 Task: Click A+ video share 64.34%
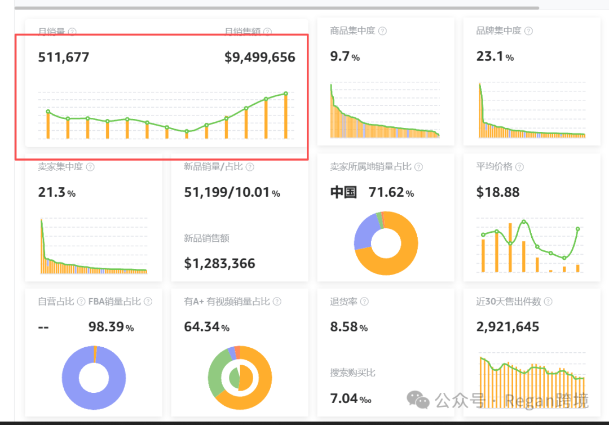(x=206, y=327)
